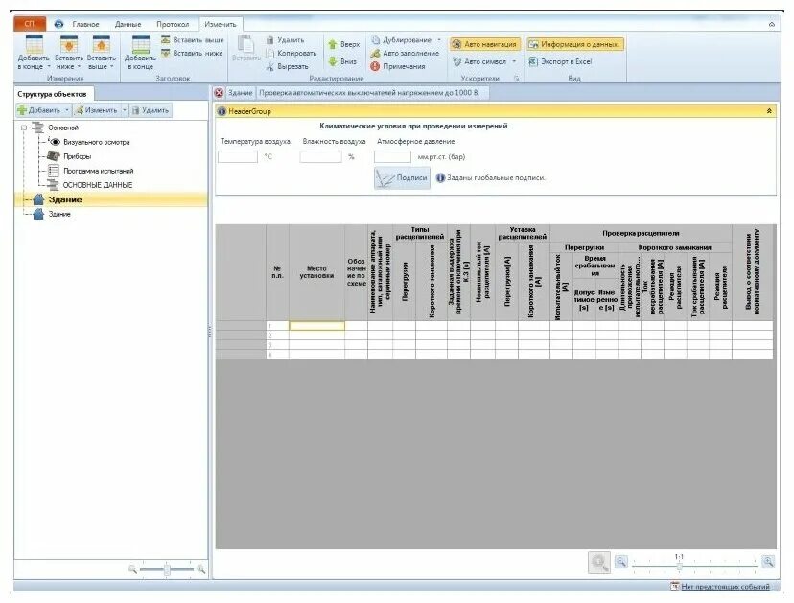Select the lower non-bold Здание tree item
The width and height of the screenshot is (794, 603).
(x=59, y=214)
